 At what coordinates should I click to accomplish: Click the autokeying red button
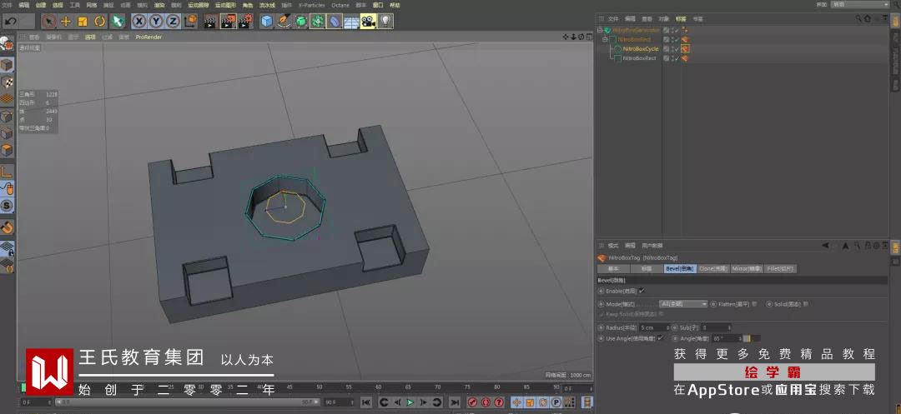[486, 402]
